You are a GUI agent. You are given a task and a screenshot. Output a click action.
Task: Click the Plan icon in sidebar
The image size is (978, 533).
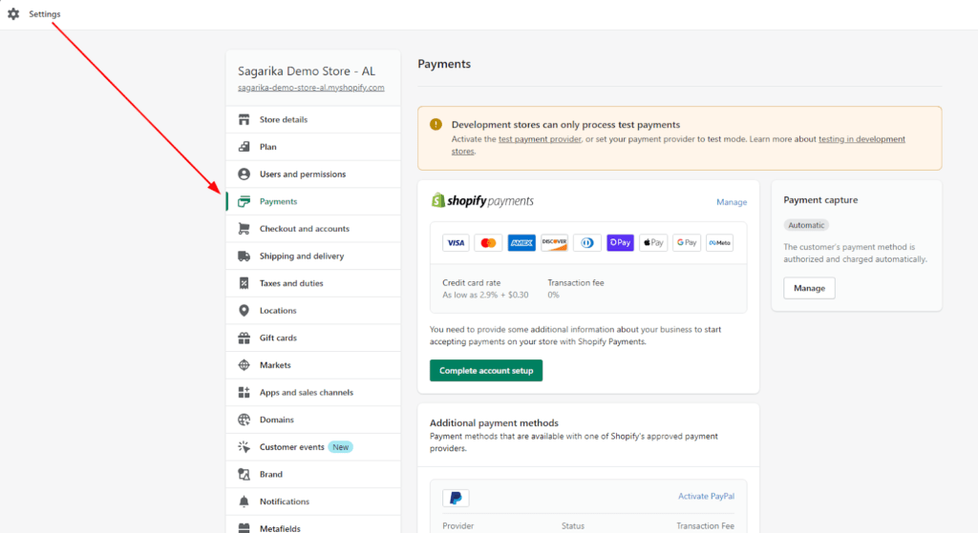(x=244, y=147)
